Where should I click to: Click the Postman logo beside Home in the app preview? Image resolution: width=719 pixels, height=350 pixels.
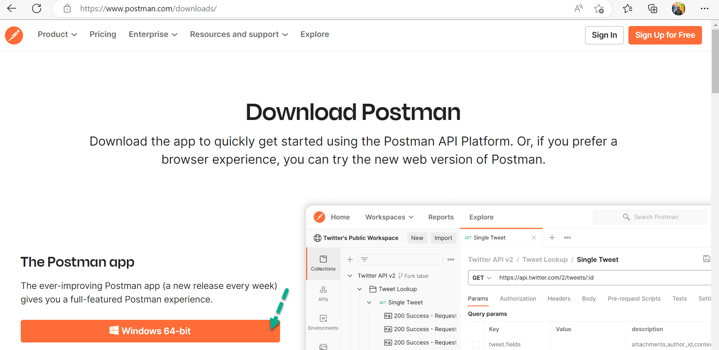point(319,217)
